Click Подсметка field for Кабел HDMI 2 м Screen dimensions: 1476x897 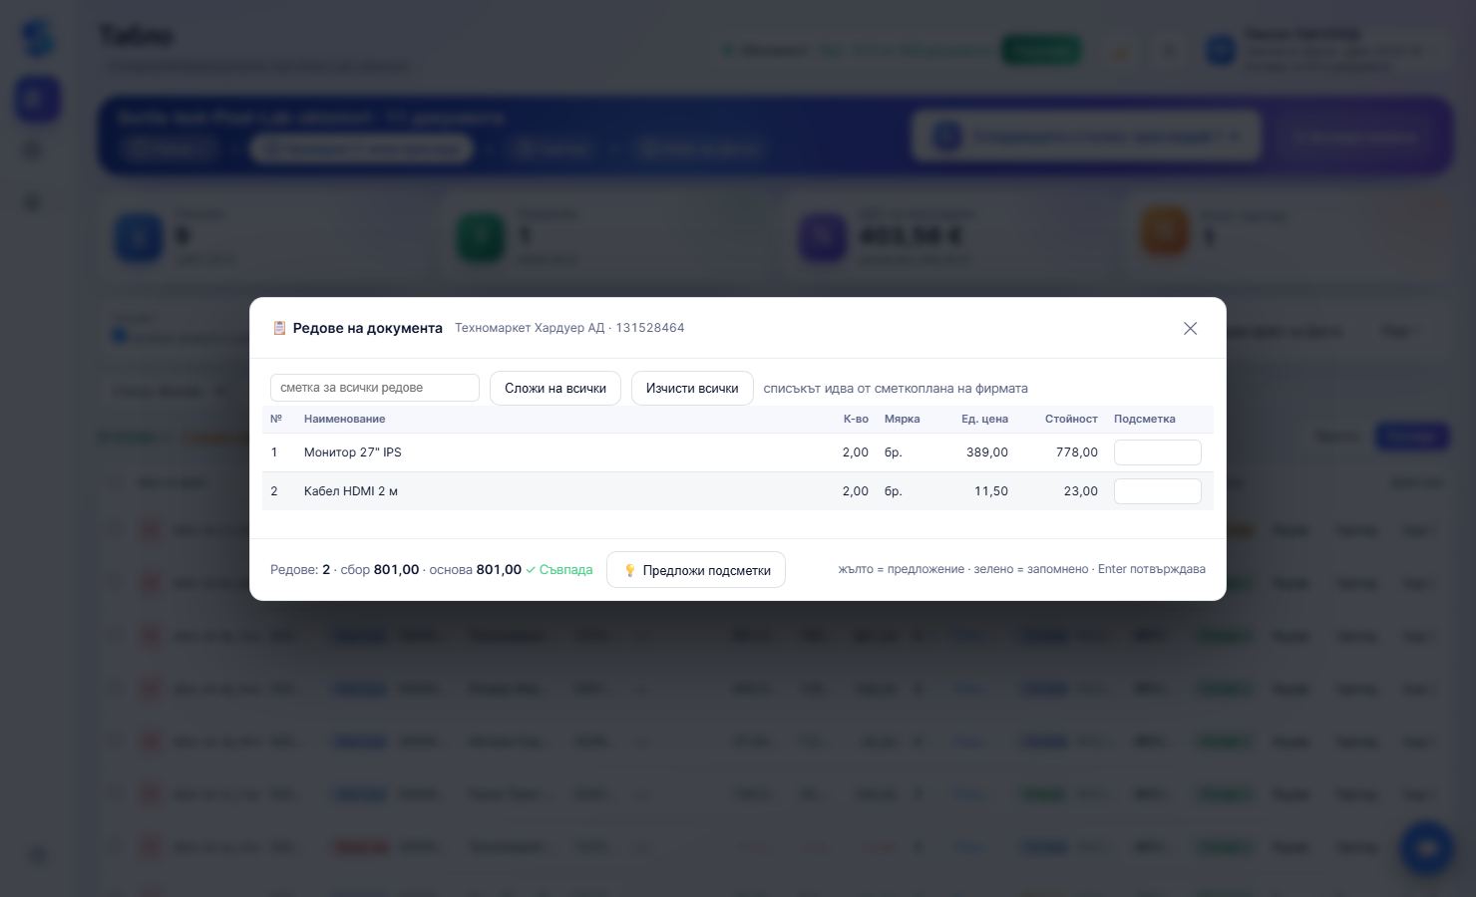[1157, 491]
